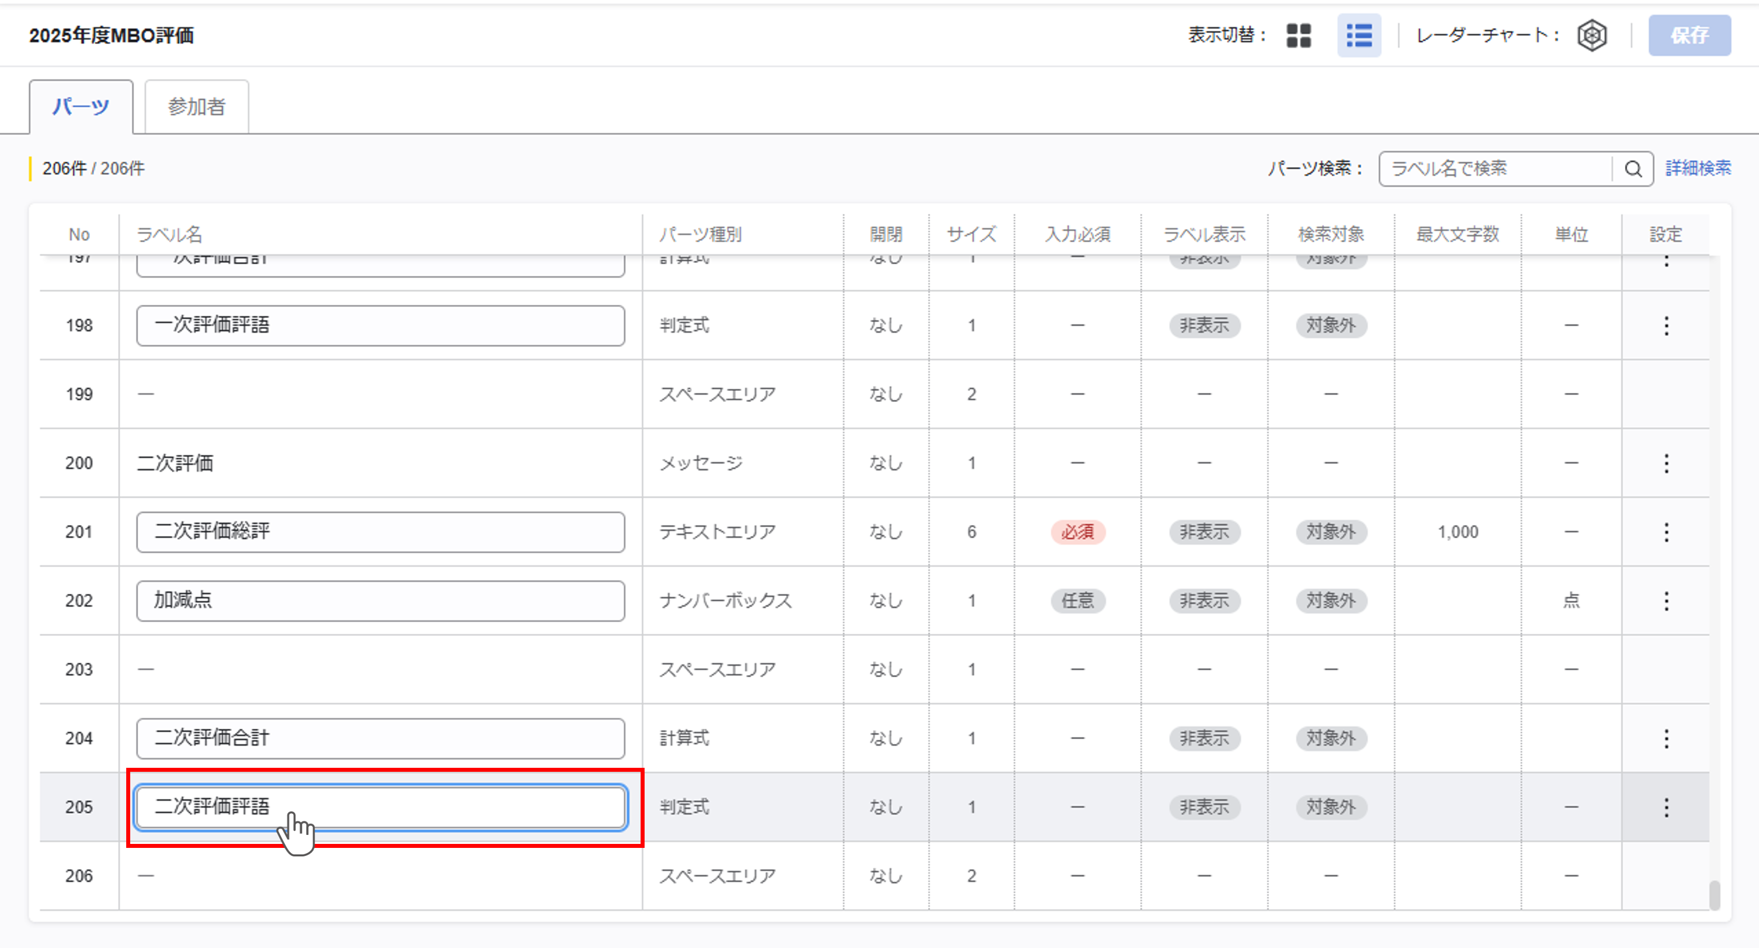Switch to the 参加者 tab
1759x948 pixels.
click(x=197, y=107)
